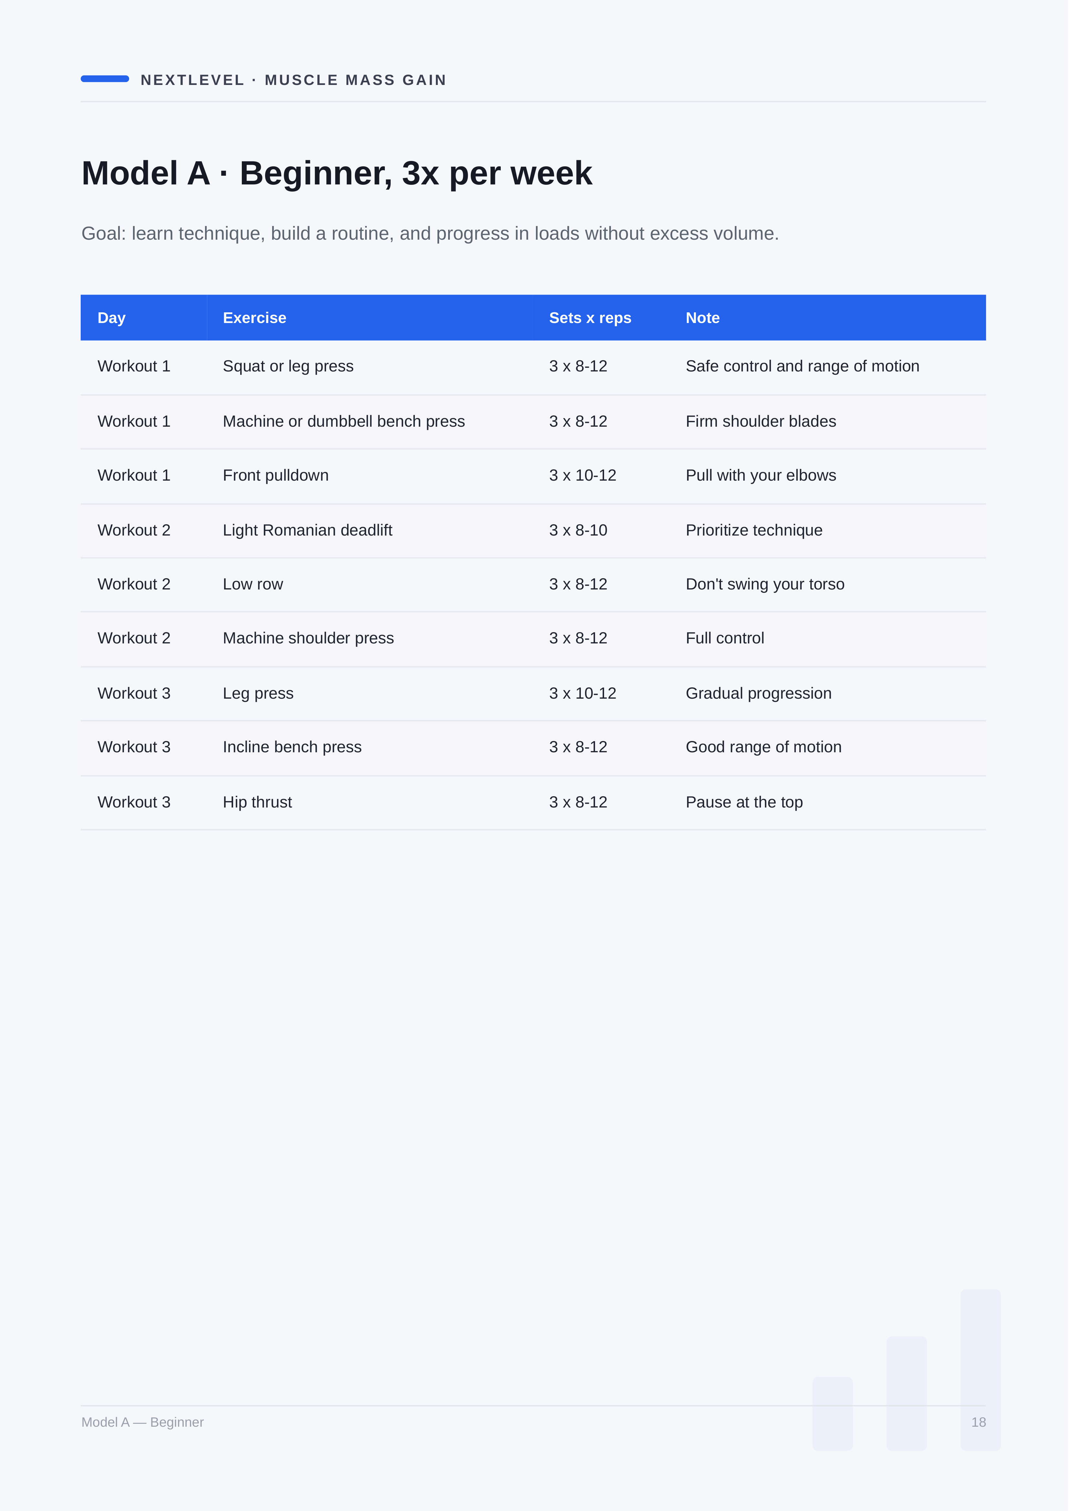Select the Machine or dumbbell bench press cell

tap(344, 422)
